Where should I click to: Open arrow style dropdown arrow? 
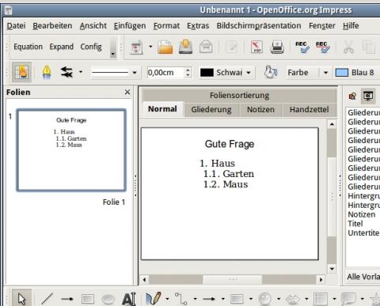pos(81,72)
